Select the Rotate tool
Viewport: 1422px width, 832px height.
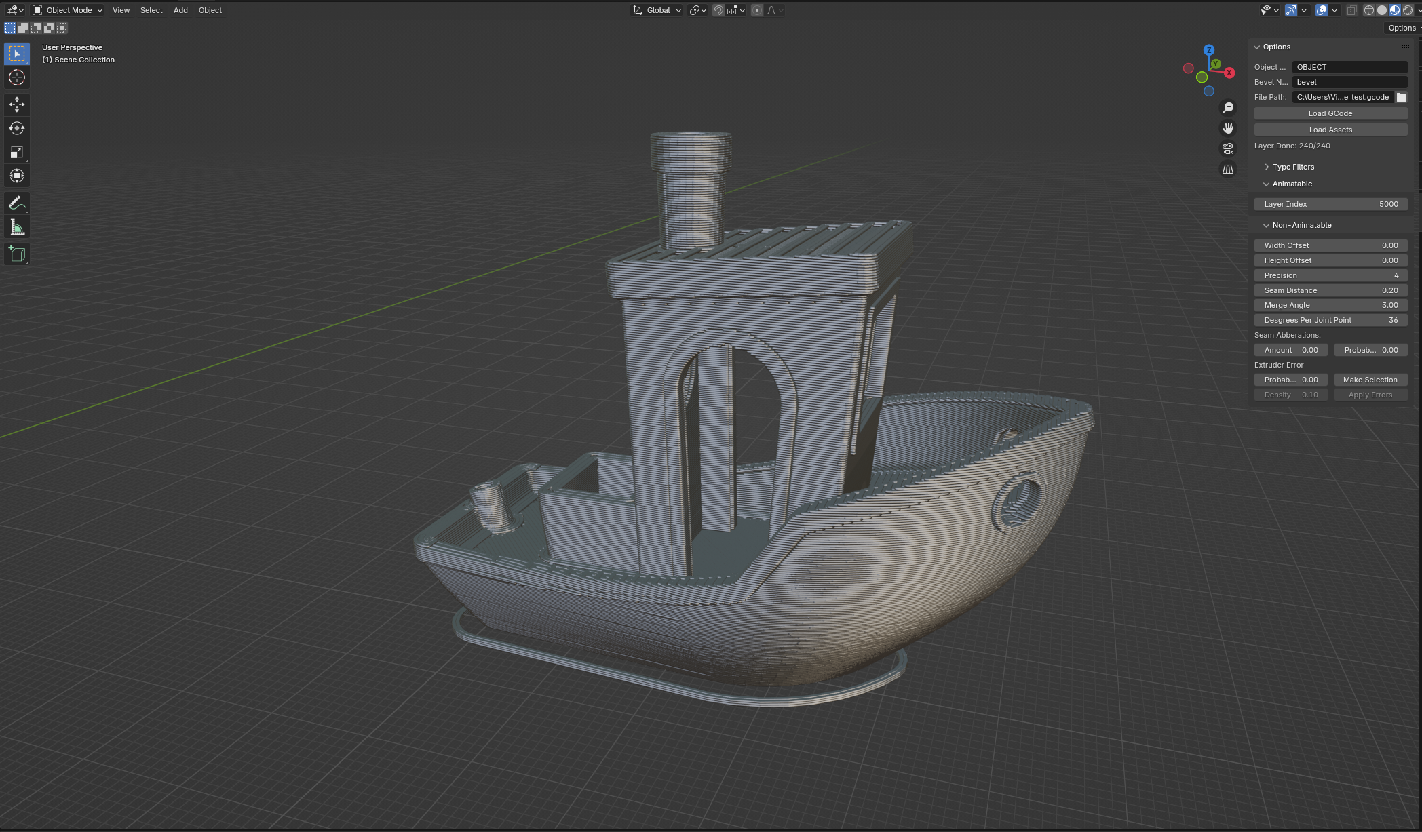17,128
